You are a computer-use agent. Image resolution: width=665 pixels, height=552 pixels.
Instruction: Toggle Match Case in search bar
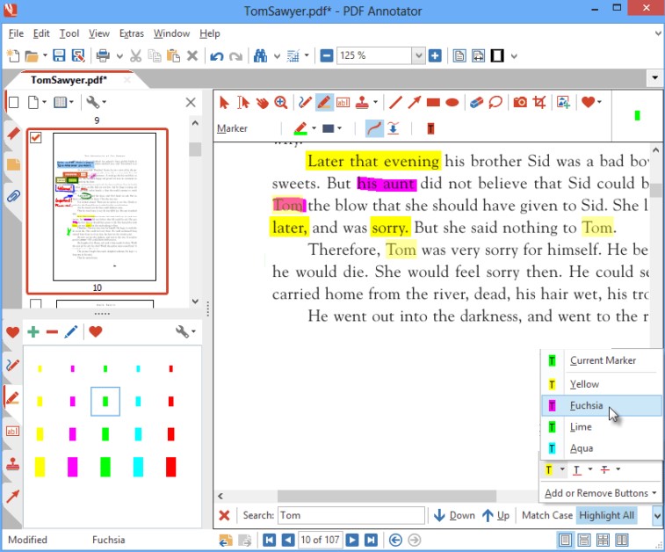point(547,515)
